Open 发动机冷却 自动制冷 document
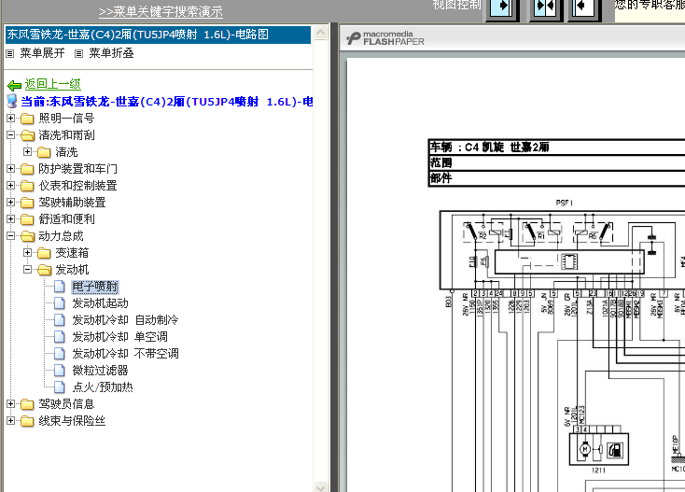This screenshot has height=492, width=685. [x=125, y=320]
